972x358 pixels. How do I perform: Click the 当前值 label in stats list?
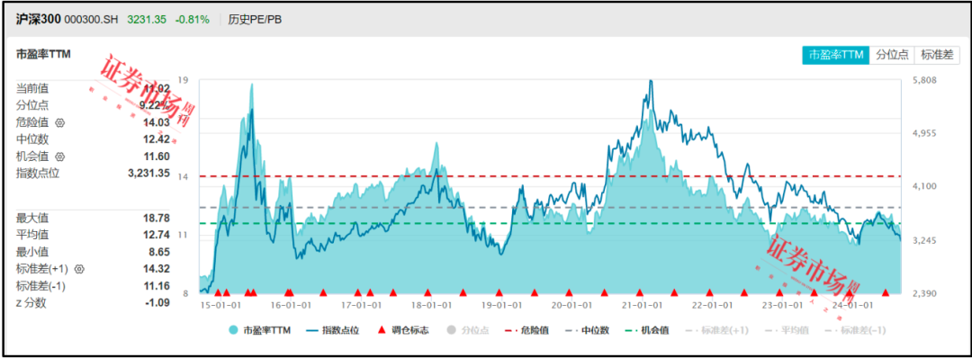(31, 88)
